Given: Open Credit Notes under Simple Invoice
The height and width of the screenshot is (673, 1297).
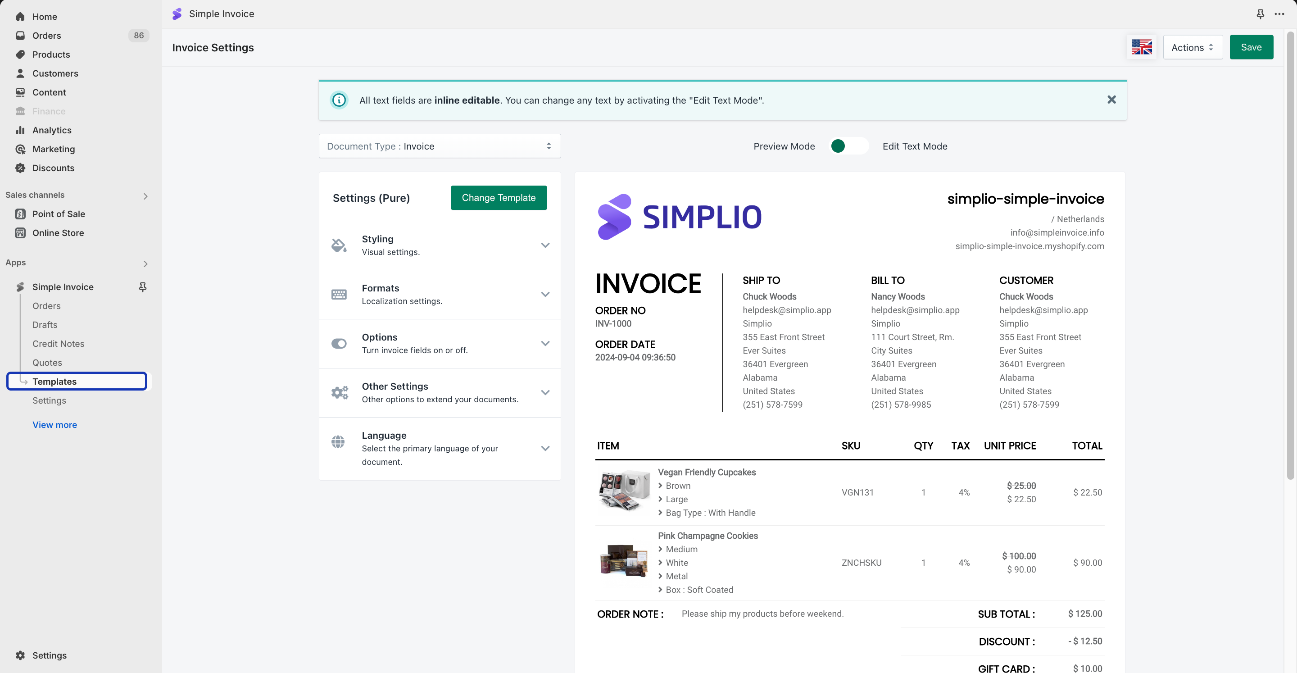Looking at the screenshot, I should [x=59, y=344].
